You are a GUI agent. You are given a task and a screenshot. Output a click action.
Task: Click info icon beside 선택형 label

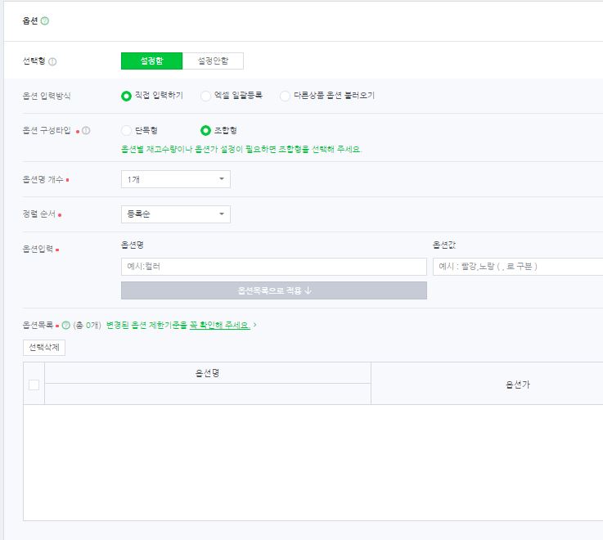[x=52, y=61]
